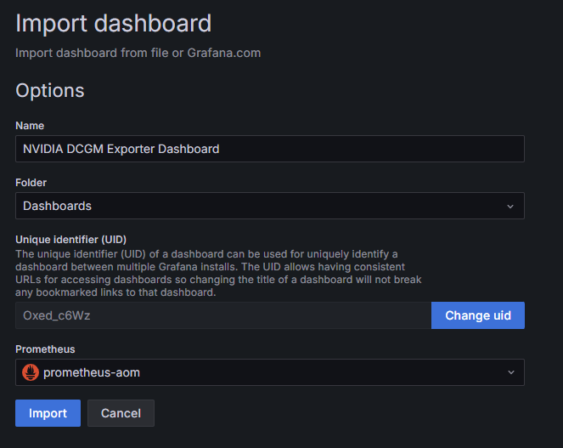Click the subtitle mentioning Grafana.com
The width and height of the screenshot is (563, 448).
[138, 53]
